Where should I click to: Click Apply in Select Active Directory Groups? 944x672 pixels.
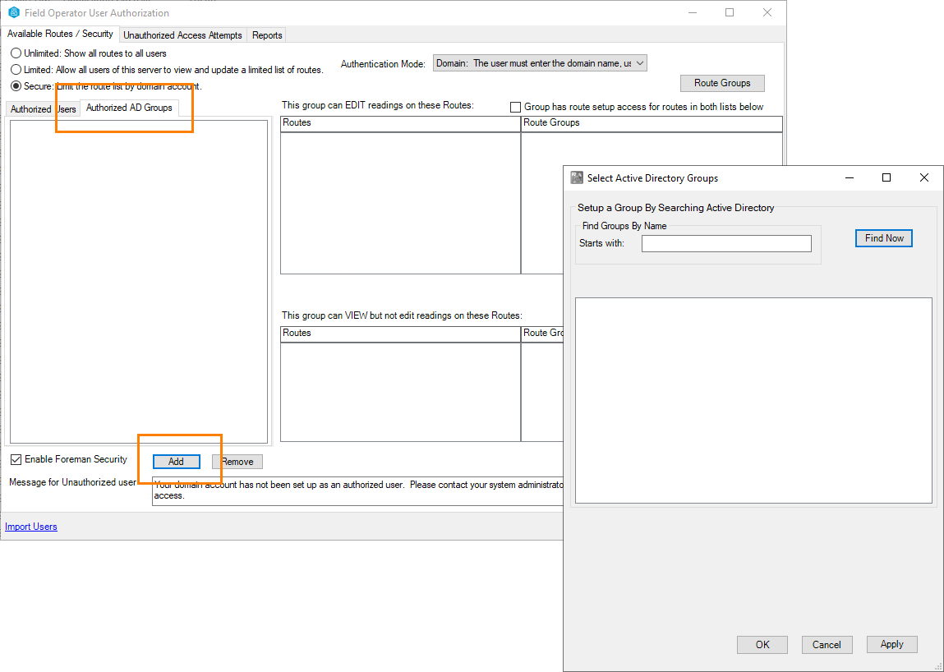pyautogui.click(x=891, y=644)
